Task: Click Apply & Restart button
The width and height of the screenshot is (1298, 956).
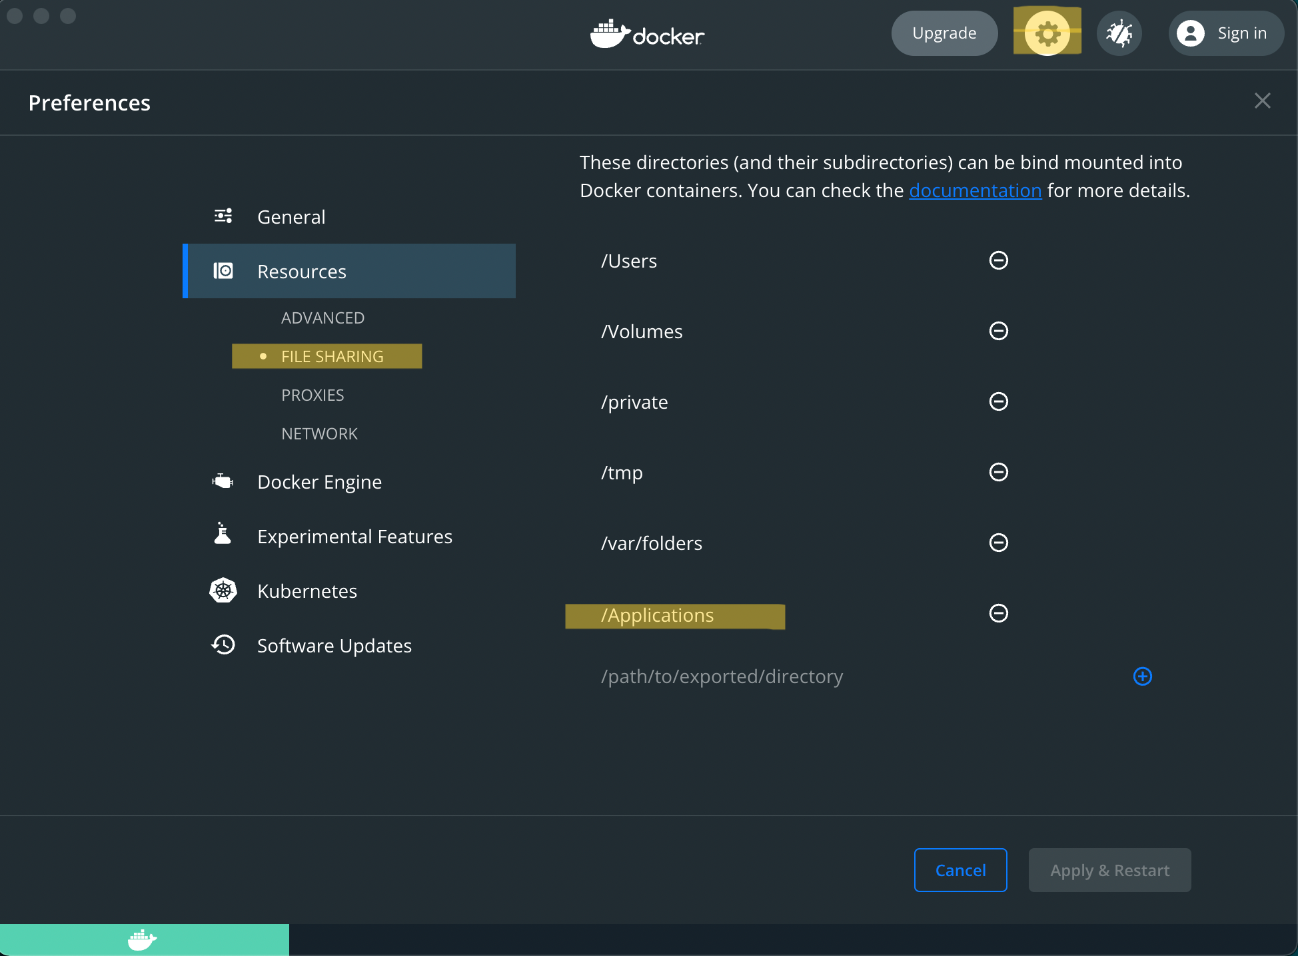Action: 1109,870
